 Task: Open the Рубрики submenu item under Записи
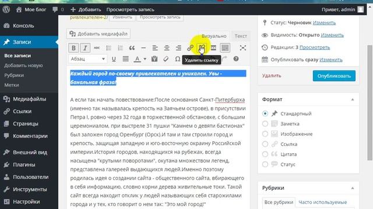click(x=14, y=75)
